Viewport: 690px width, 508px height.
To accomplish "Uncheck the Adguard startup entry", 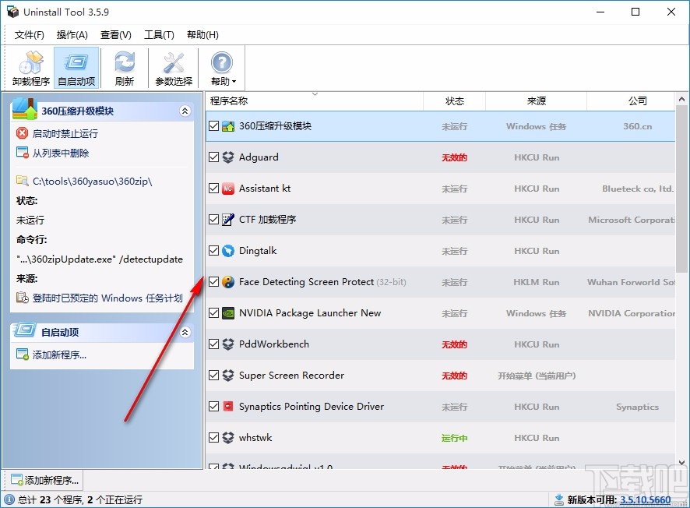I will pyautogui.click(x=213, y=157).
